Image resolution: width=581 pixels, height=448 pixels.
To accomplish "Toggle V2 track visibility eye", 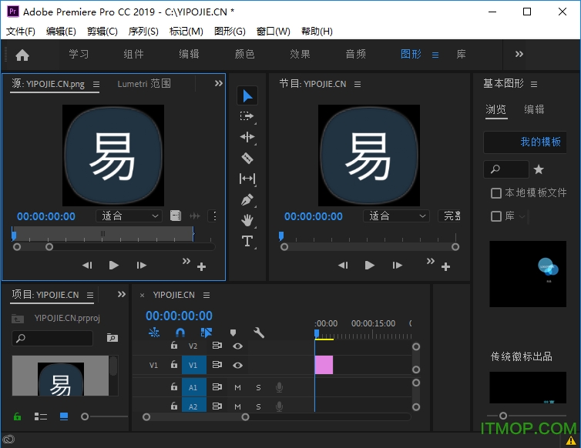I will pos(237,346).
